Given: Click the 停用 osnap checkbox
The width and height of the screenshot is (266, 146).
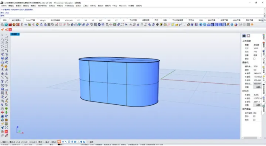Looking at the screenshot, I should [x=88, y=142].
